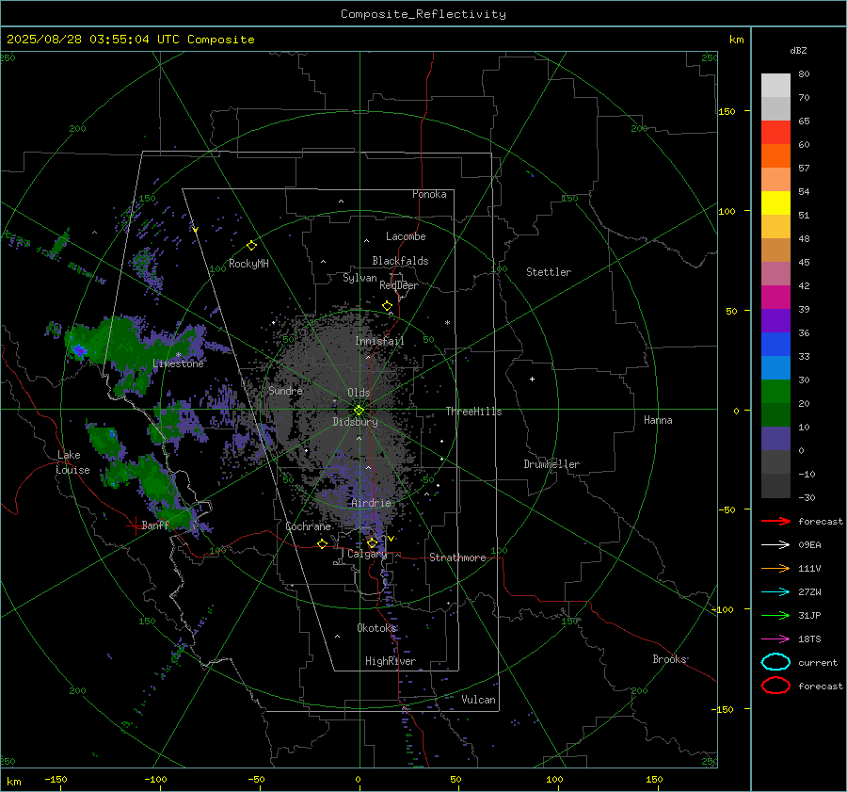Click the yellow diamond marker near RedDeer
Viewport: 847px width, 792px height.
[x=387, y=306]
